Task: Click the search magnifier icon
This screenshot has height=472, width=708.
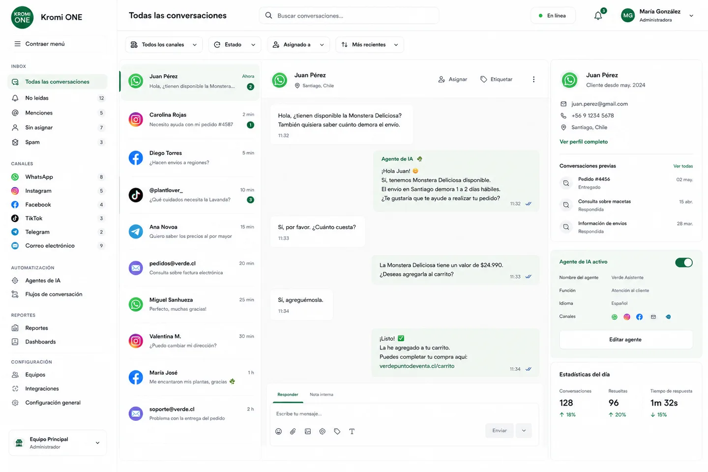Action: tap(268, 15)
